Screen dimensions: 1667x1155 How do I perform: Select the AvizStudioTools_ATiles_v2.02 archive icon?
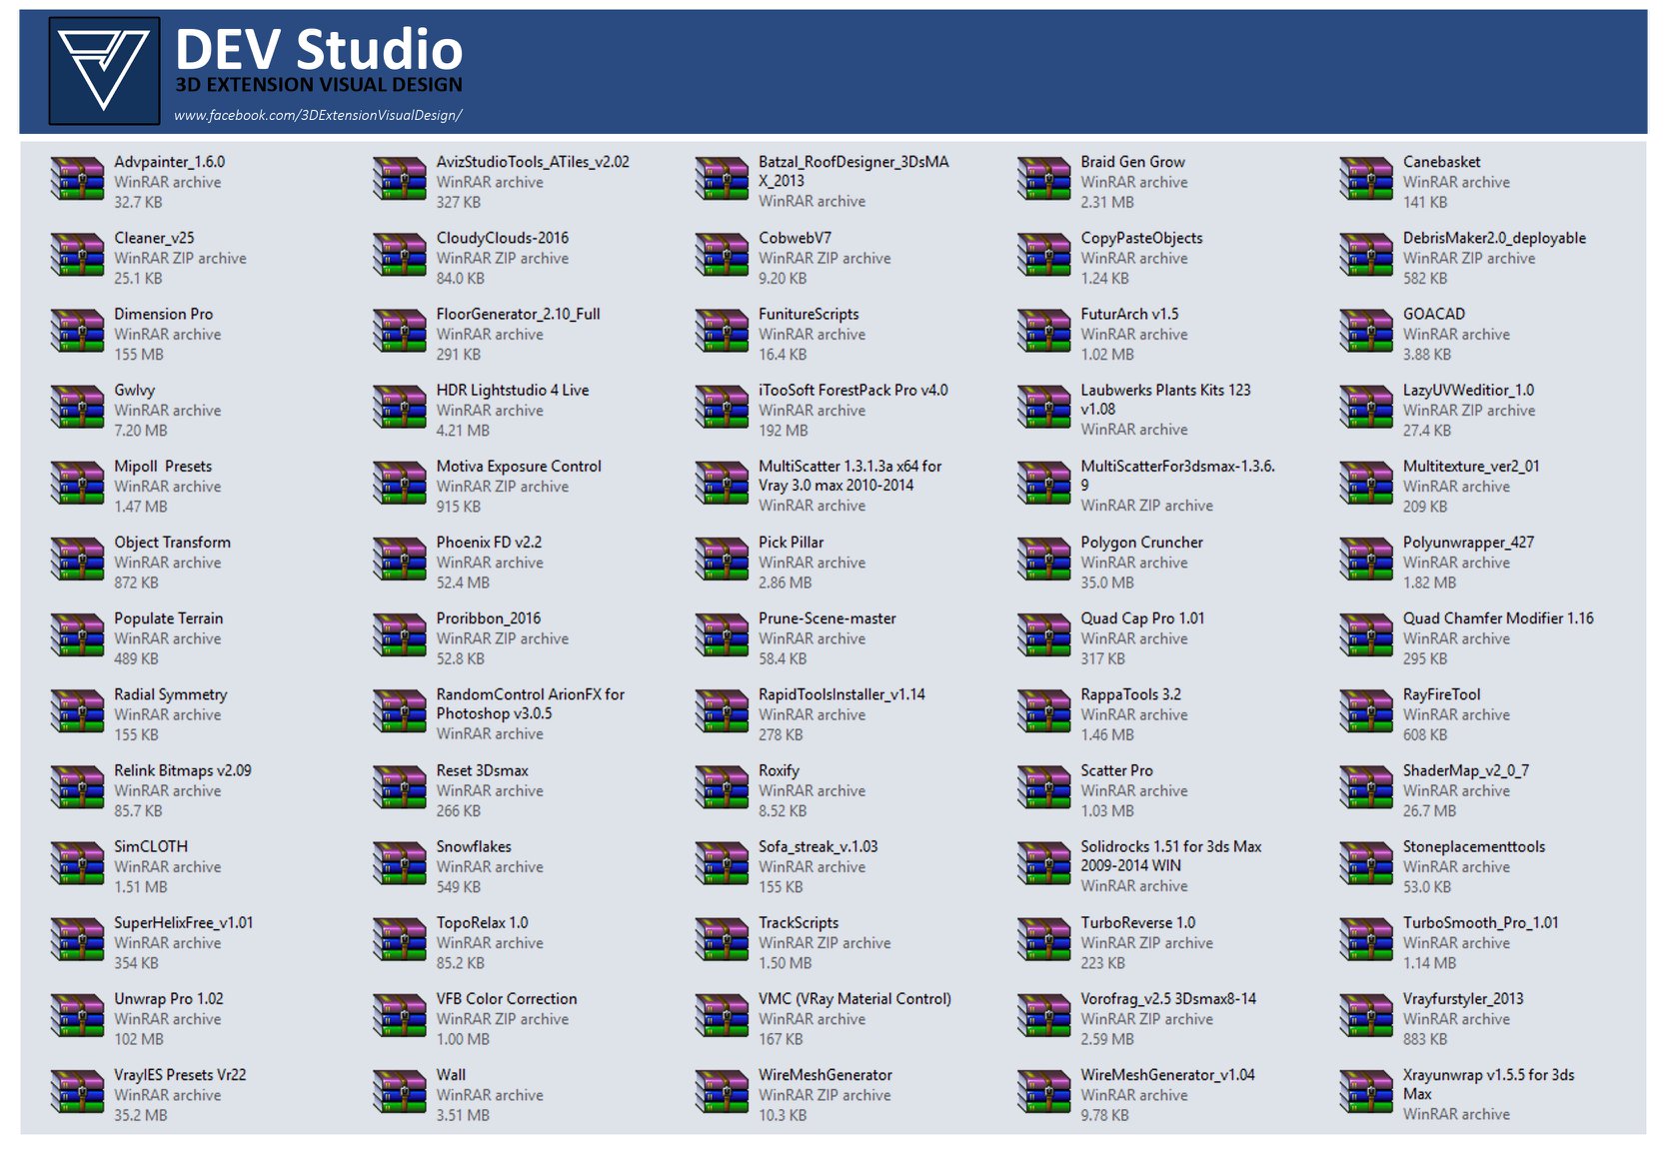399,180
